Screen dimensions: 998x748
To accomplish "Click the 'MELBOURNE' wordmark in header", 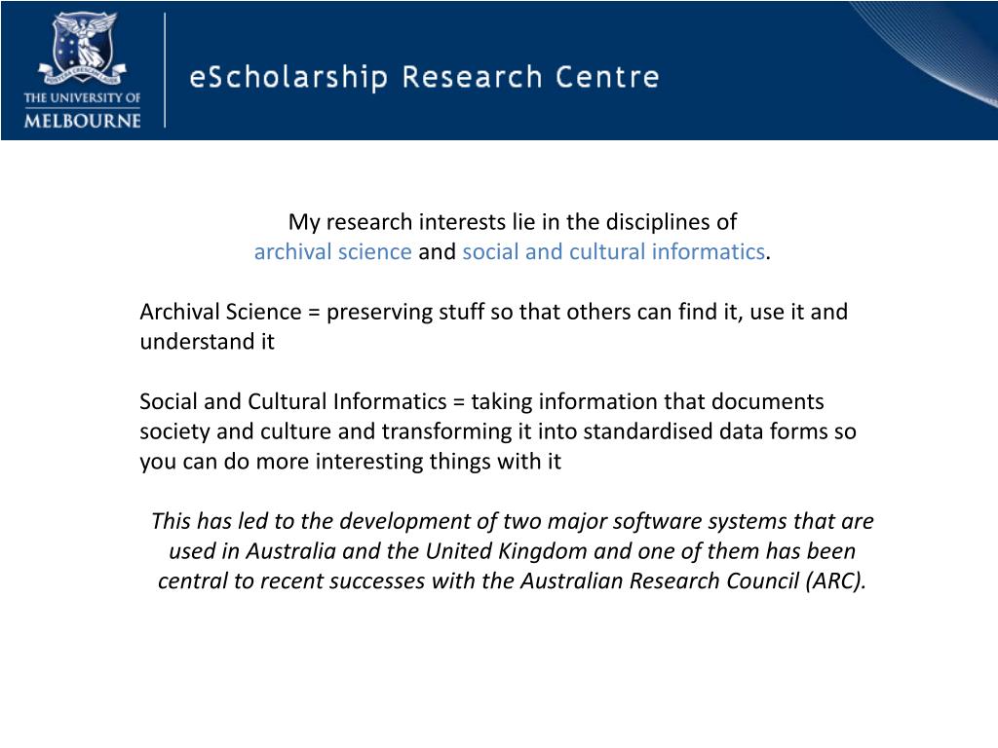I will (82, 120).
